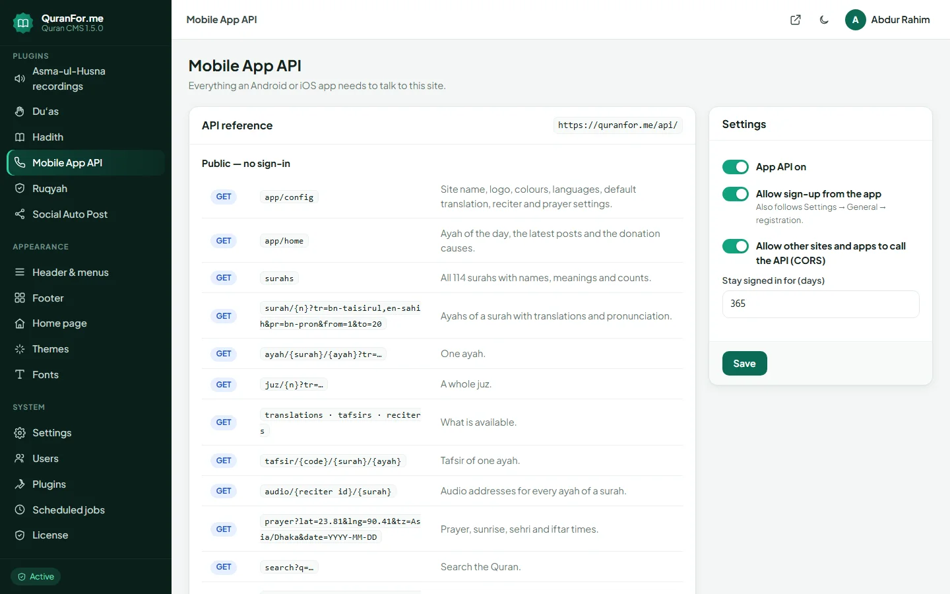Switch to dark mode with moon icon
The width and height of the screenshot is (950, 594).
[824, 20]
